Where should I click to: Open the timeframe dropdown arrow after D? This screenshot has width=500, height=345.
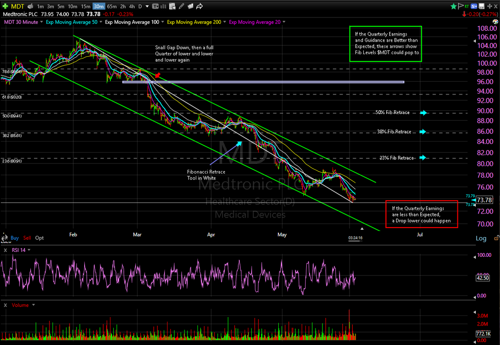147,6
